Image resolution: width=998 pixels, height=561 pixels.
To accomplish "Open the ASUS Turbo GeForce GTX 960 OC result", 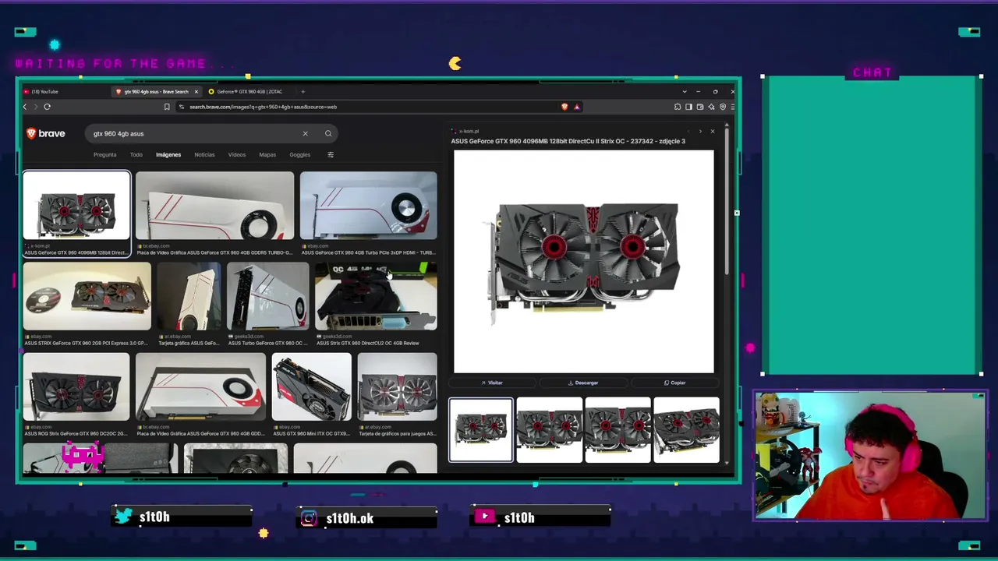I will (x=267, y=304).
